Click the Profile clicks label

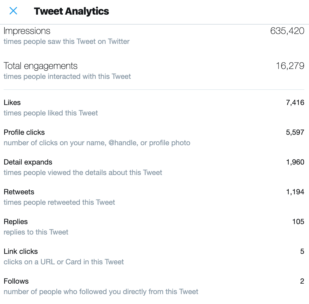pyautogui.click(x=24, y=132)
